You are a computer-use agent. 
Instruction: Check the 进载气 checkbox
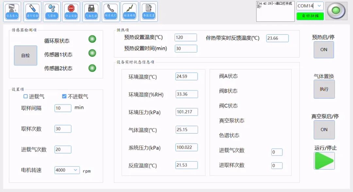tap(25, 96)
